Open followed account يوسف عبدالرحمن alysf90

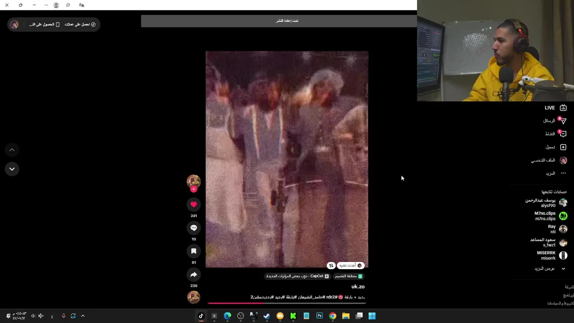point(546,203)
